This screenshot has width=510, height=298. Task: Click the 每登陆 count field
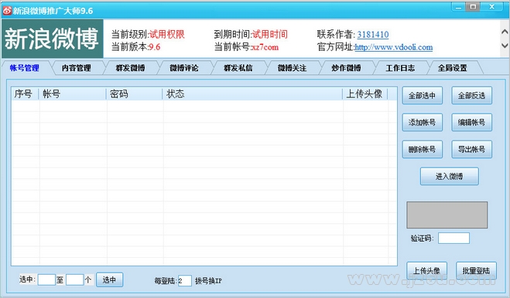(185, 280)
